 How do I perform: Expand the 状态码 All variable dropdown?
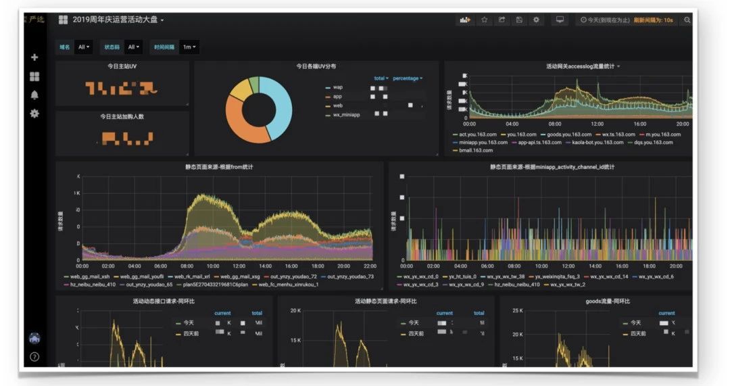click(x=134, y=47)
